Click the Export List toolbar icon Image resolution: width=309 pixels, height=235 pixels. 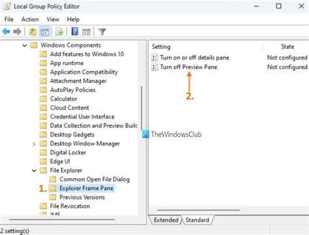(x=59, y=32)
